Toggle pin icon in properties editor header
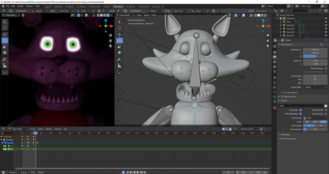 pos(326,40)
